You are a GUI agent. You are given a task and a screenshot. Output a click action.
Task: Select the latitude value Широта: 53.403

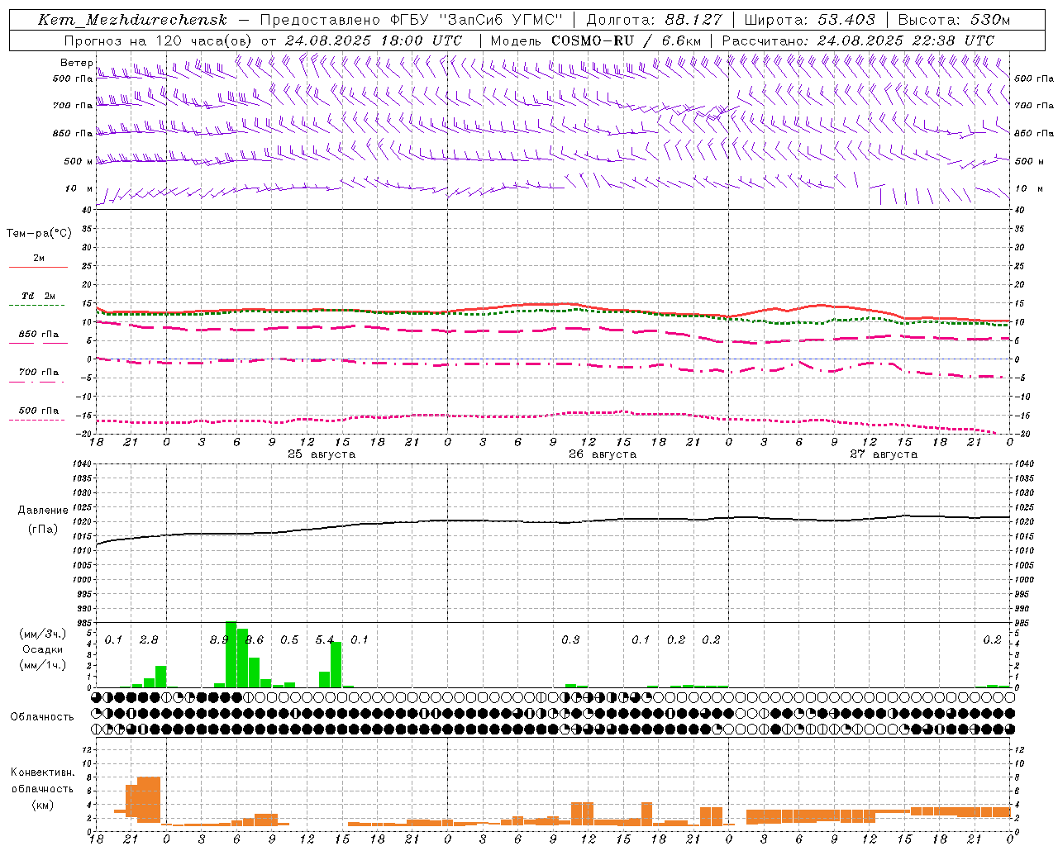[x=809, y=20]
